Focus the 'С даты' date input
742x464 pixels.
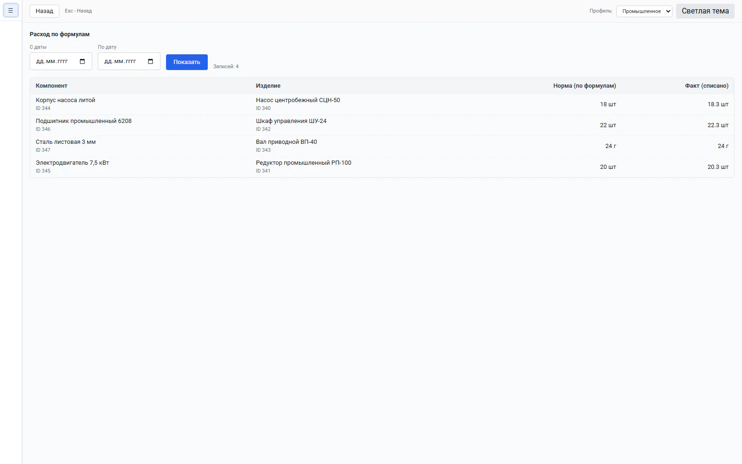coord(61,61)
